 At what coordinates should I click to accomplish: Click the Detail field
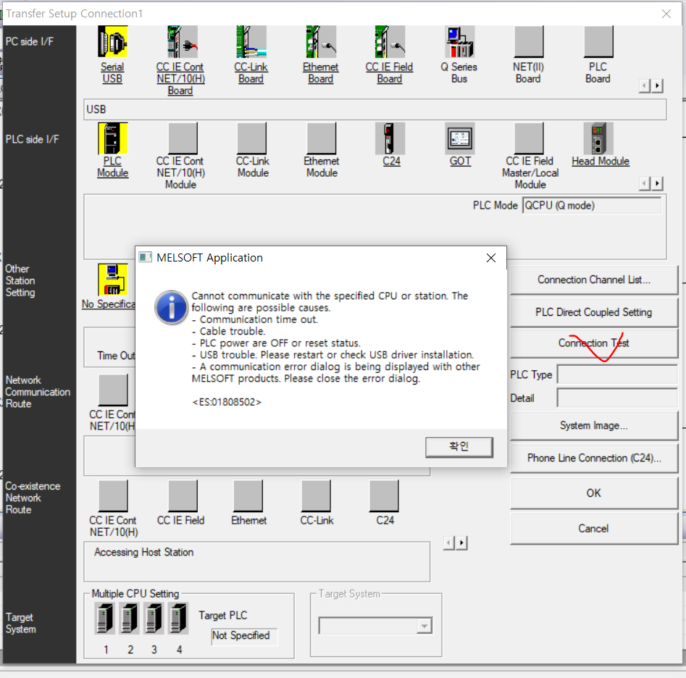pyautogui.click(x=617, y=398)
